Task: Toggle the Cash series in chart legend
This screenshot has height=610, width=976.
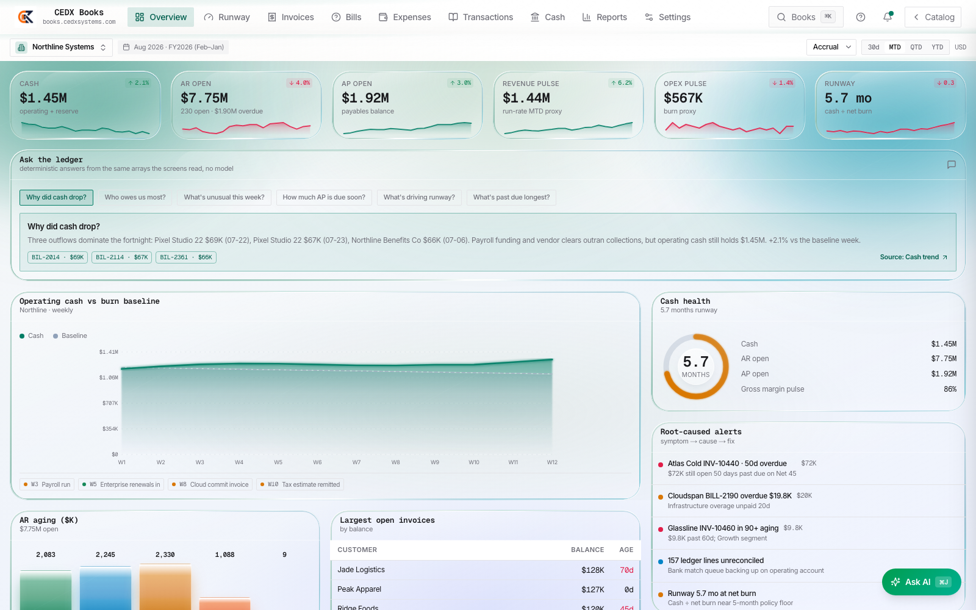Action: [32, 336]
